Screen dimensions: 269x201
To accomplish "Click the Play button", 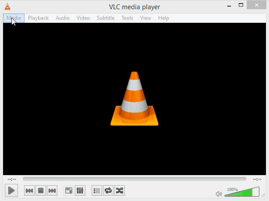I will pos(11,190).
